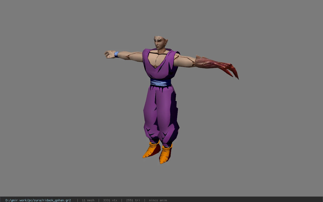Screen dimensions: 323x202
Task: Click the '11 mesh' status entry
Action: [88, 200]
